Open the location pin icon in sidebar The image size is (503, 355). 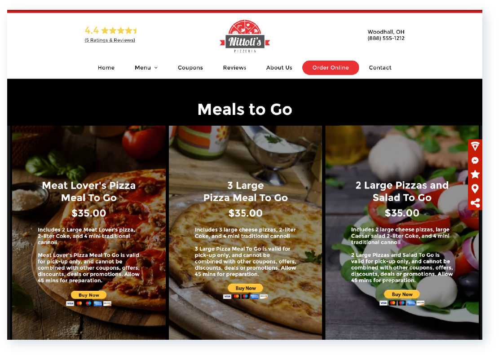point(475,188)
